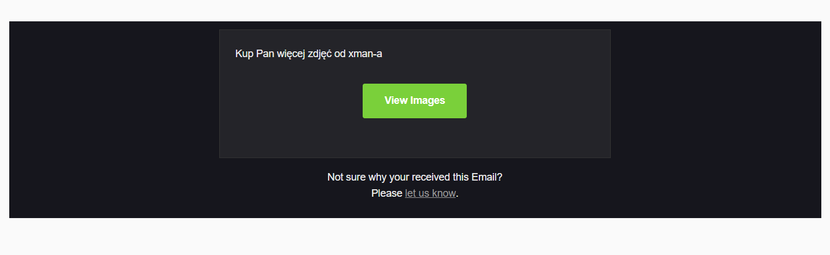Click the word "this" in the footer

(x=460, y=177)
